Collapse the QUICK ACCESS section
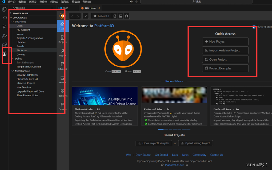 pos(33,18)
